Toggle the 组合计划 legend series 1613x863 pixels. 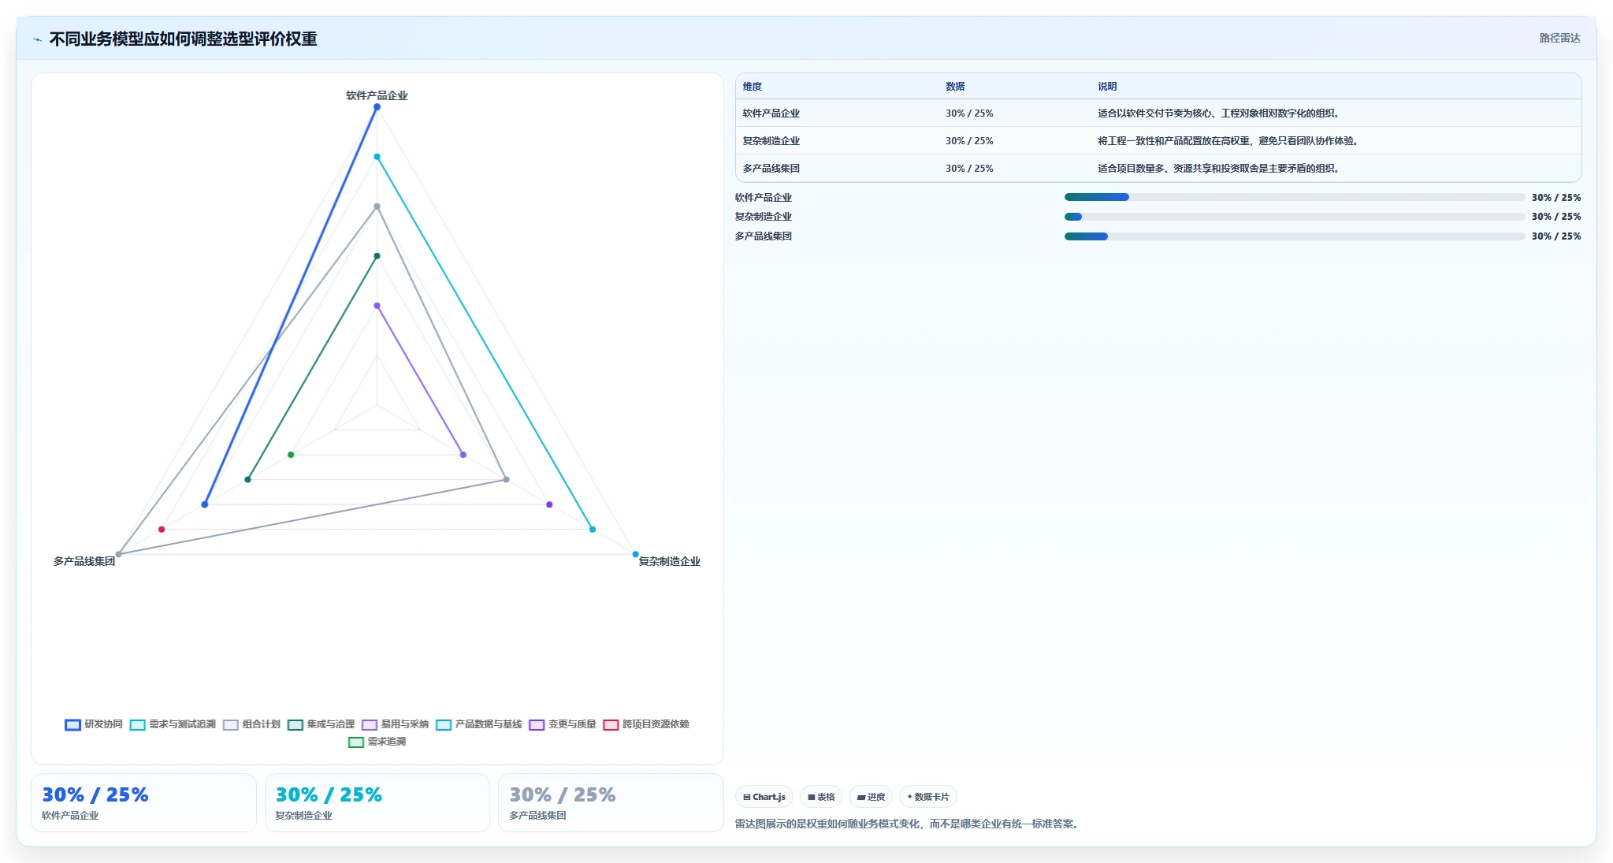[251, 724]
